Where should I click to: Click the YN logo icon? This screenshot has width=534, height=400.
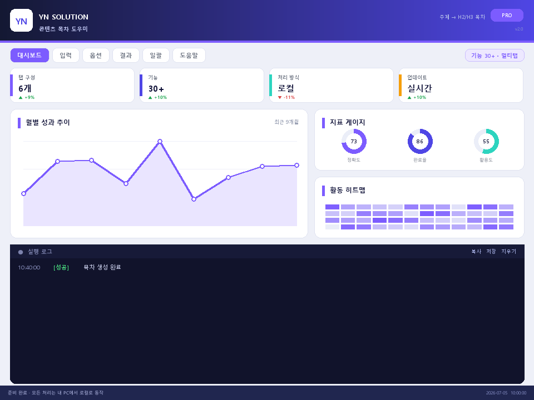pos(22,21)
